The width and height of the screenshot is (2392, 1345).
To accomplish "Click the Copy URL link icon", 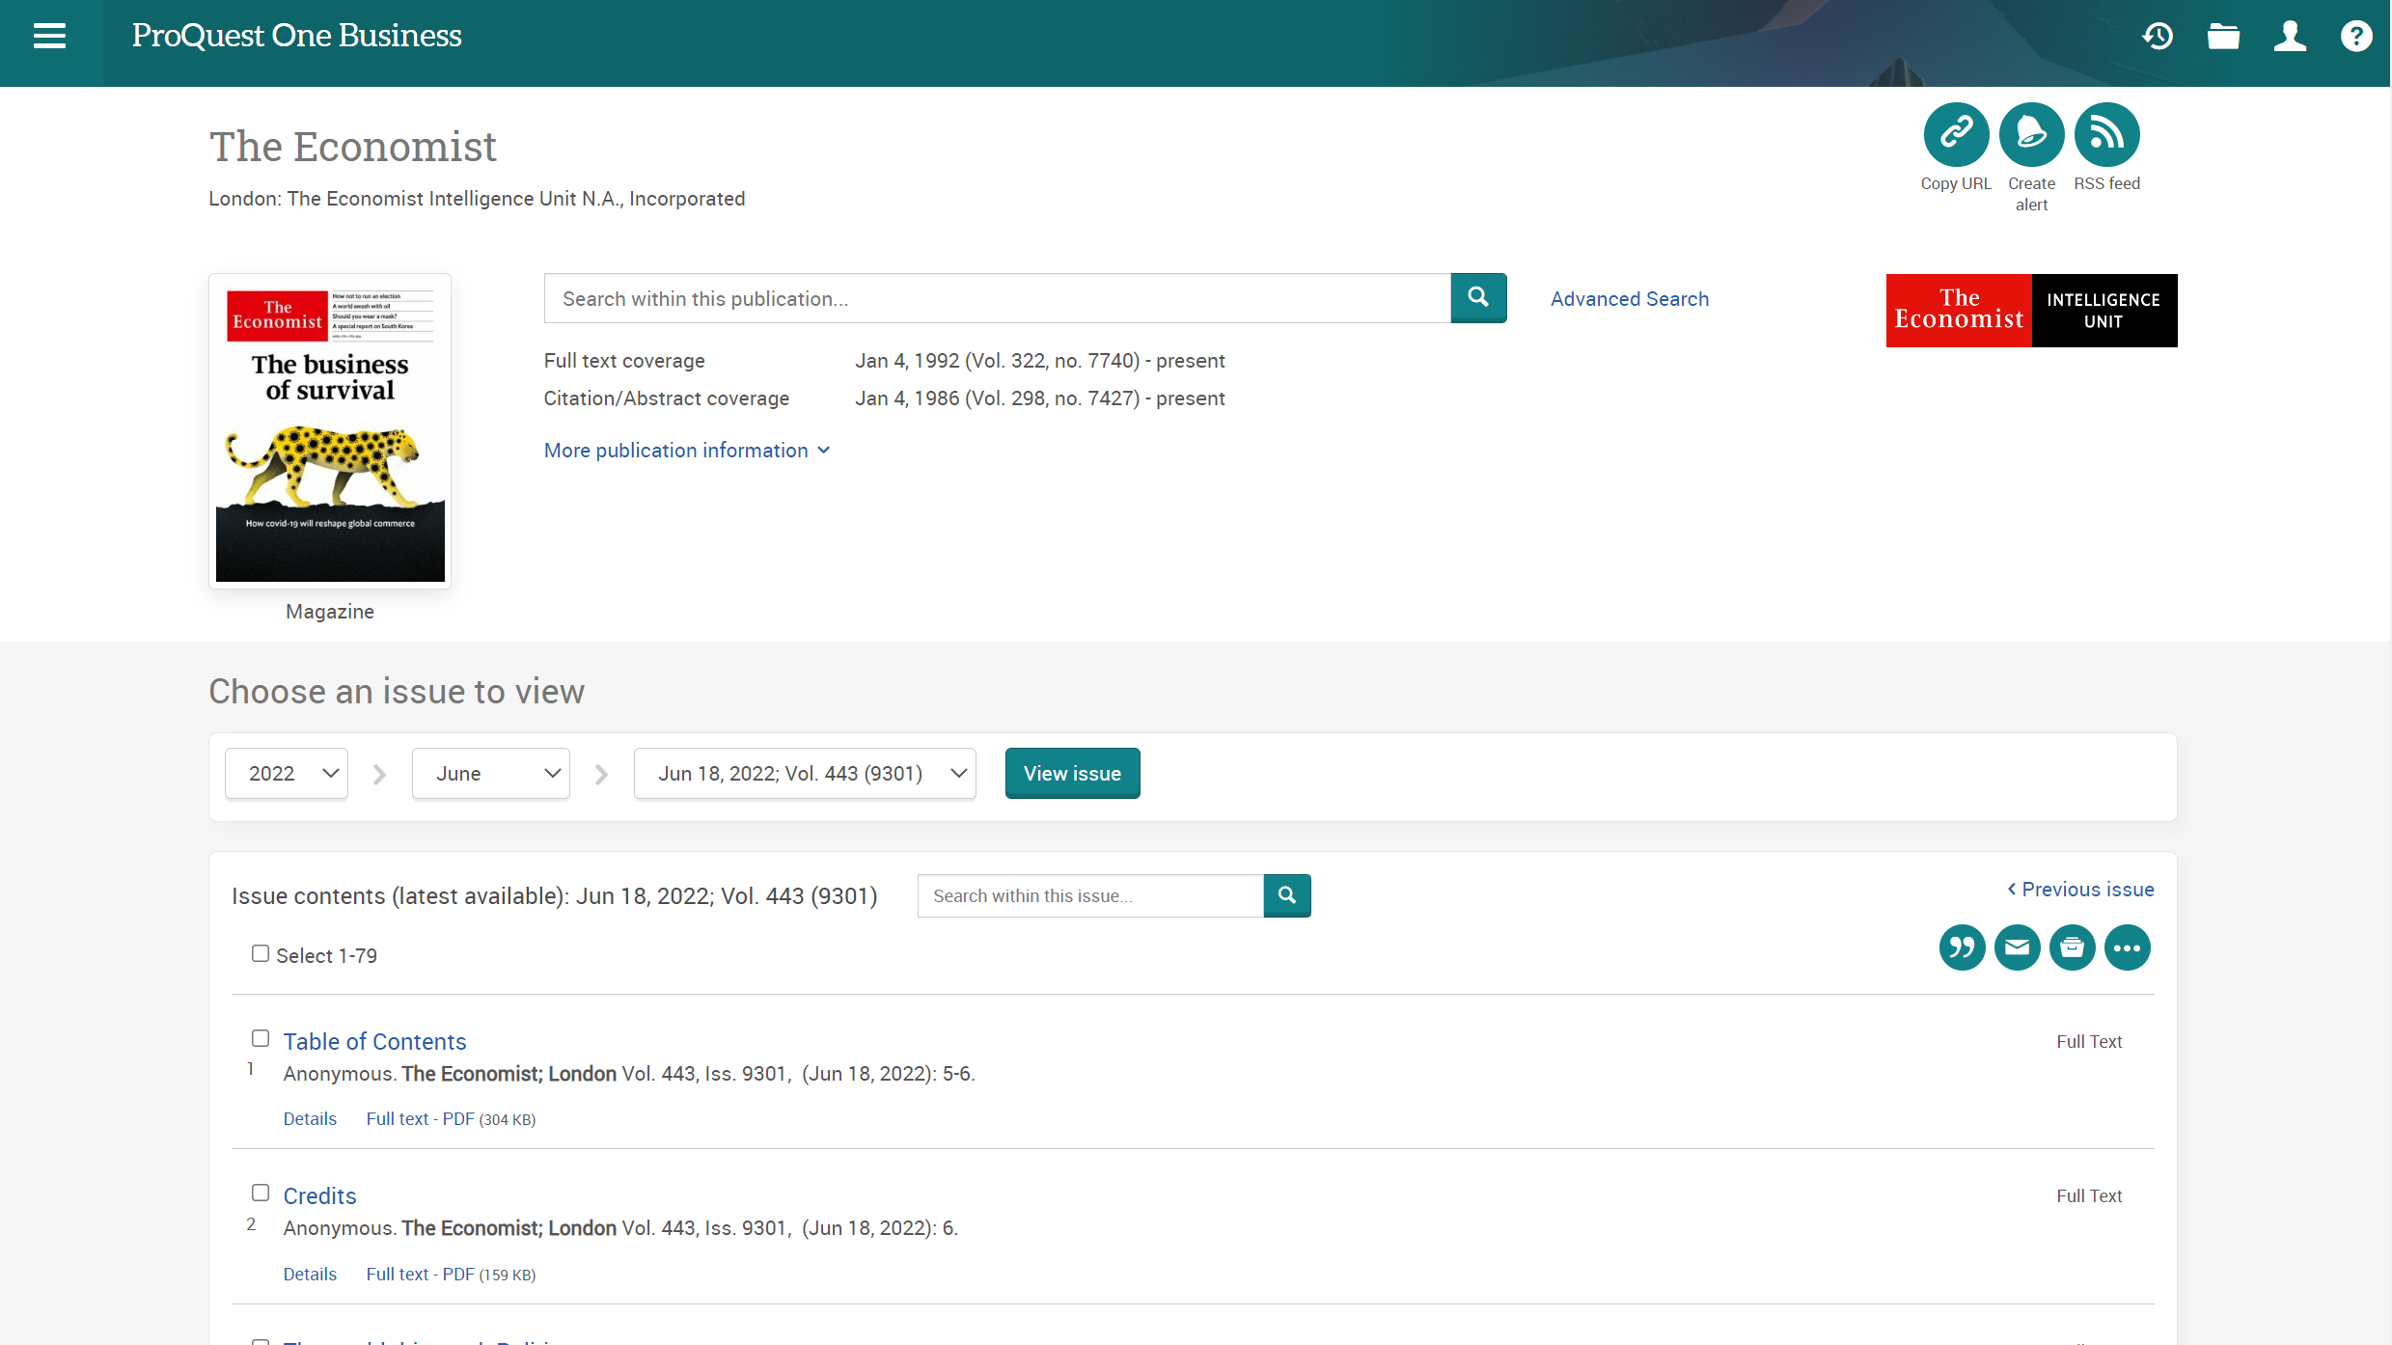I will click(1956, 134).
